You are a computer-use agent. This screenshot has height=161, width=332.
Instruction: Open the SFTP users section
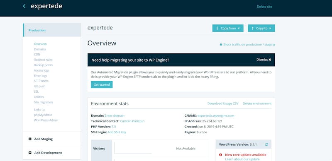(x=41, y=81)
